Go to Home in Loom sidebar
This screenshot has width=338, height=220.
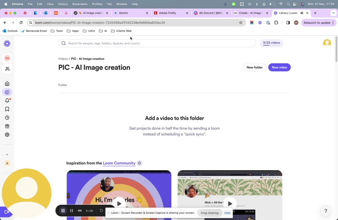click(7, 83)
